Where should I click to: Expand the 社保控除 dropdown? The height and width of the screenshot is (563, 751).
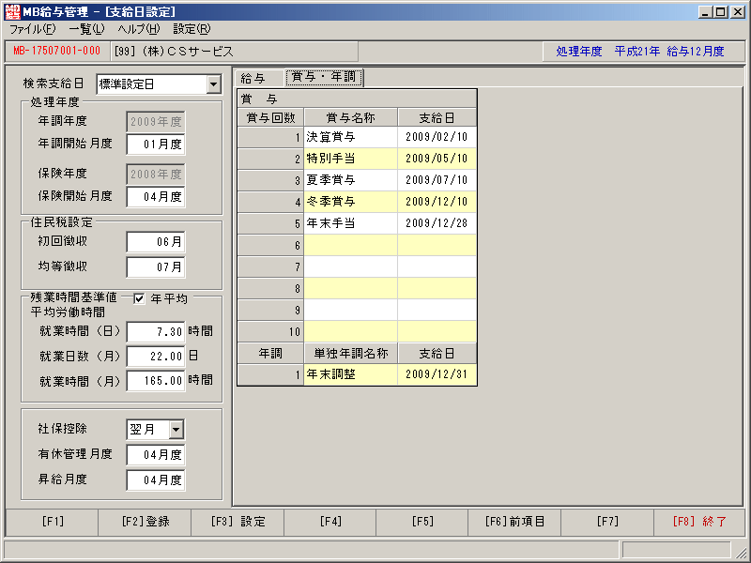pyautogui.click(x=176, y=430)
